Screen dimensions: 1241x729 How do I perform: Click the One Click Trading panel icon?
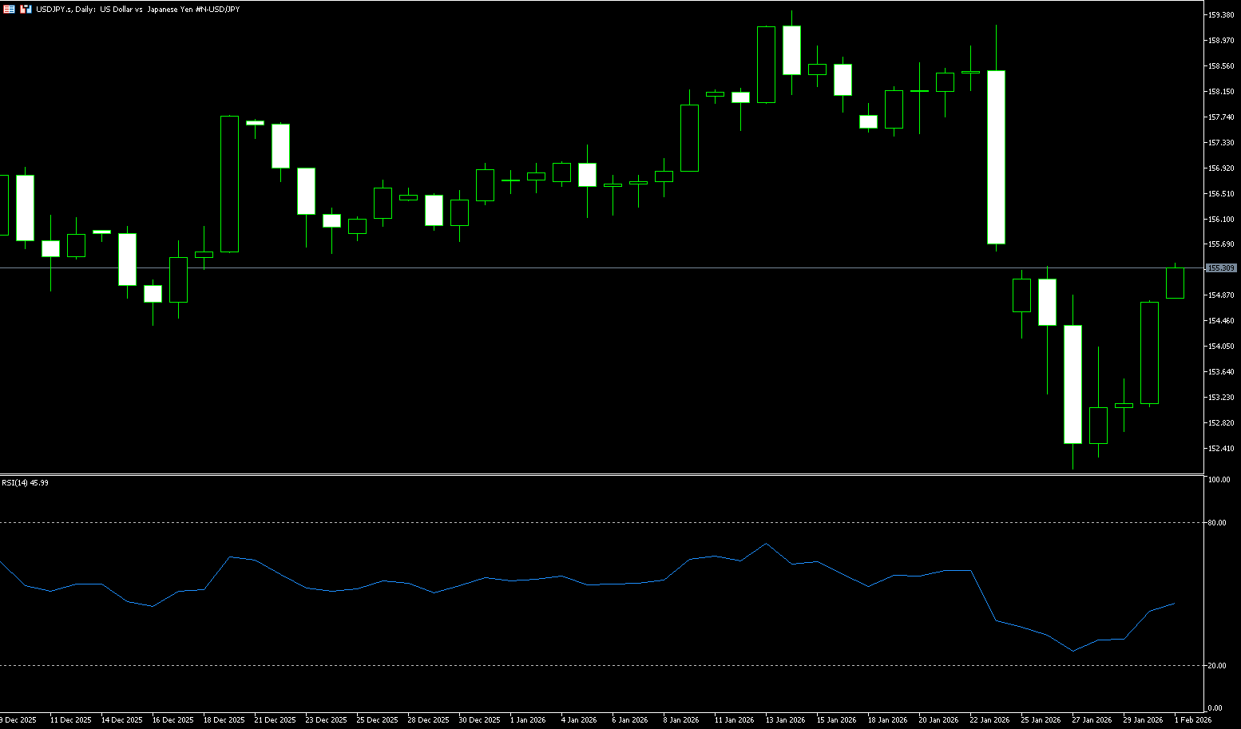pyautogui.click(x=26, y=10)
